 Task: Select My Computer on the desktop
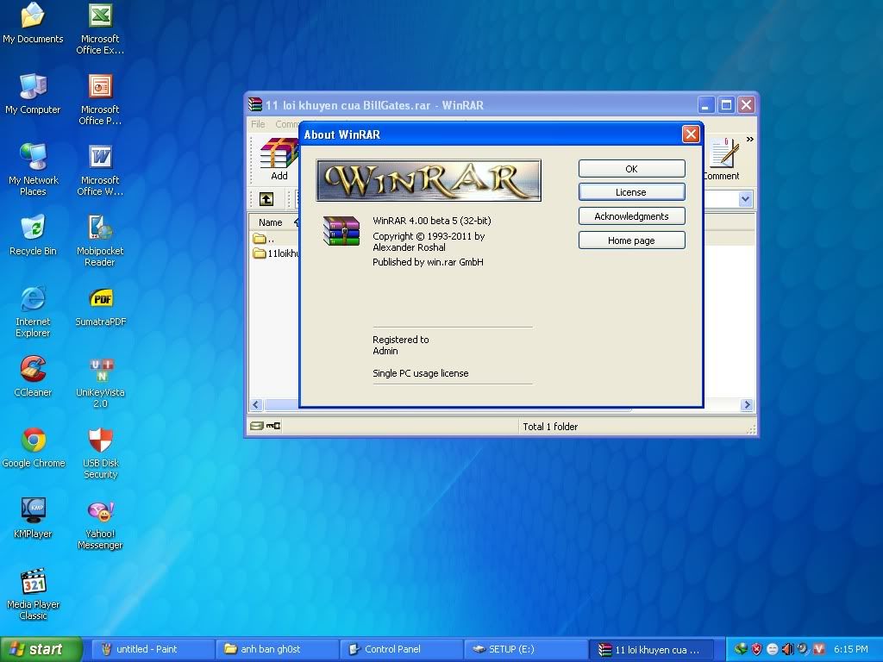(33, 94)
